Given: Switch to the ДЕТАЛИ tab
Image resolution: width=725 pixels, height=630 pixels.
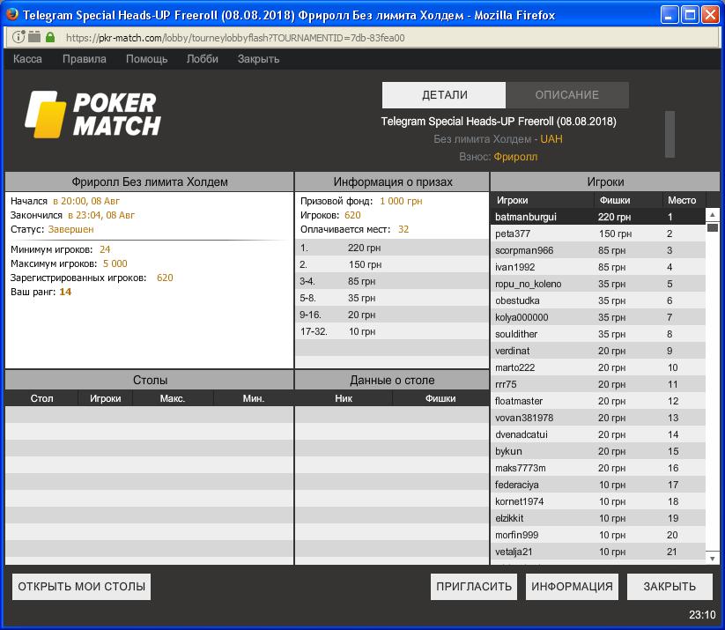Looking at the screenshot, I should [x=444, y=95].
